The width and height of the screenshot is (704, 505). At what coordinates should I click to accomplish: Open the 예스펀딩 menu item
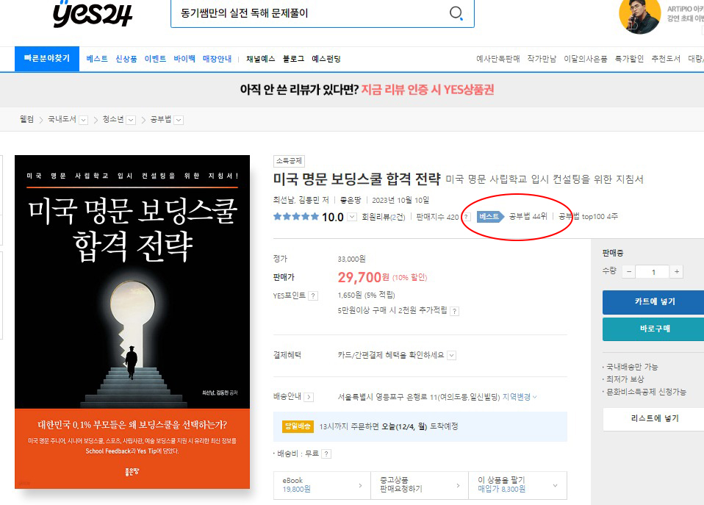pyautogui.click(x=326, y=59)
